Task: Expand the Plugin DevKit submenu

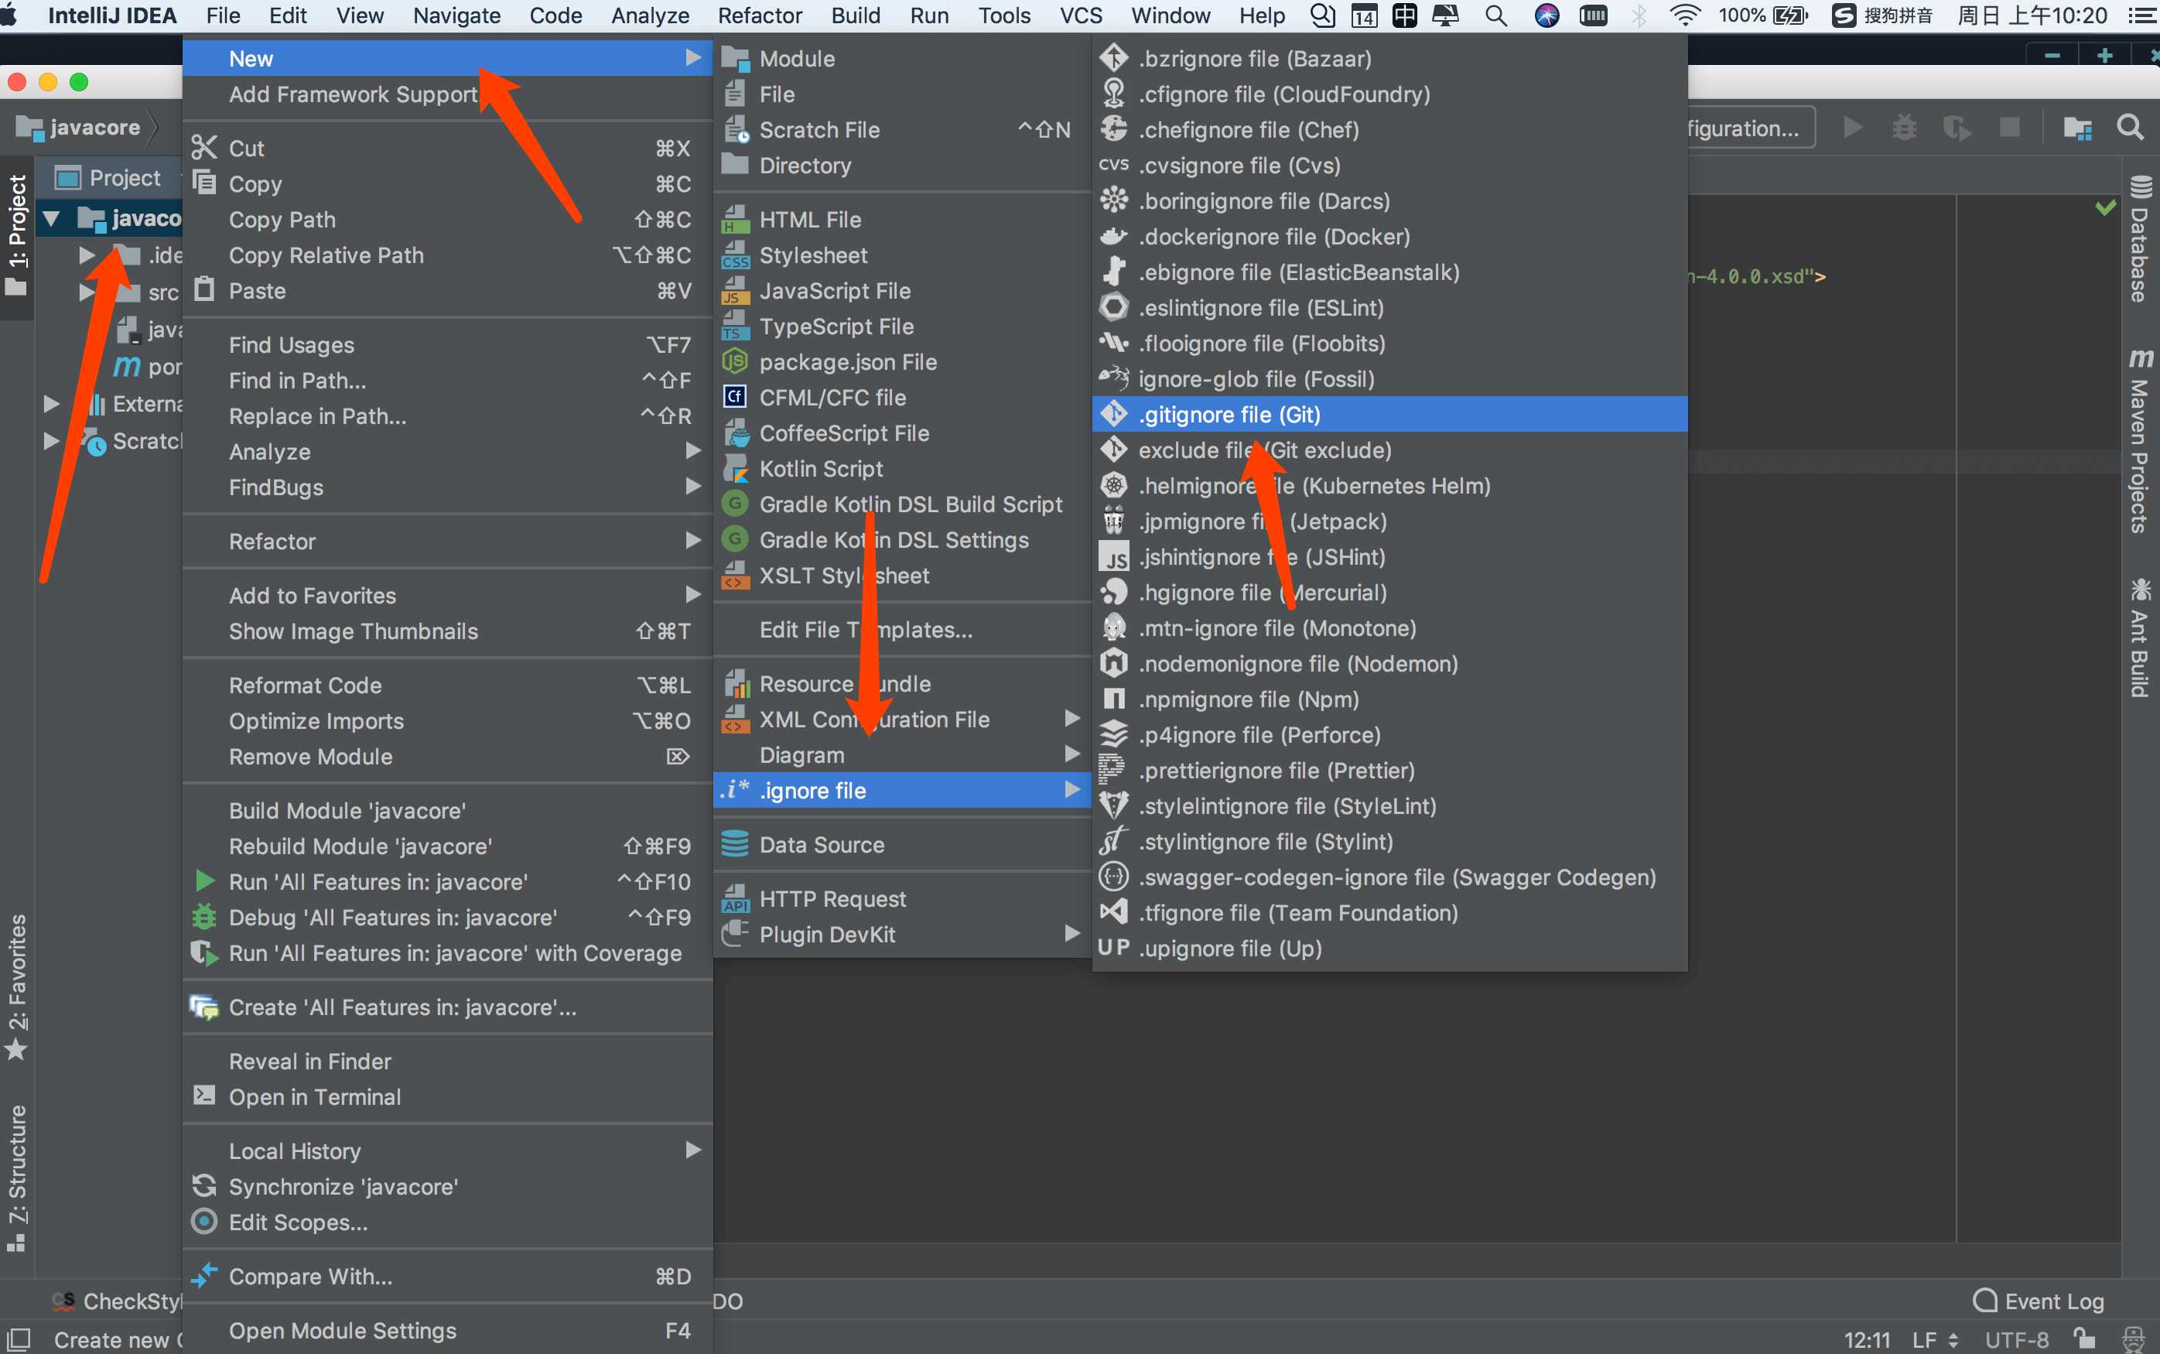Action: coord(902,934)
